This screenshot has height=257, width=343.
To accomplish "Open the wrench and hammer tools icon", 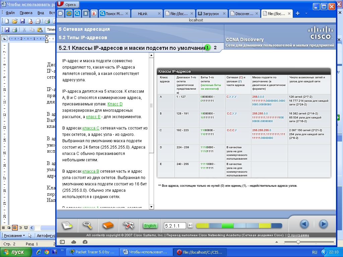I will click(129, 225).
